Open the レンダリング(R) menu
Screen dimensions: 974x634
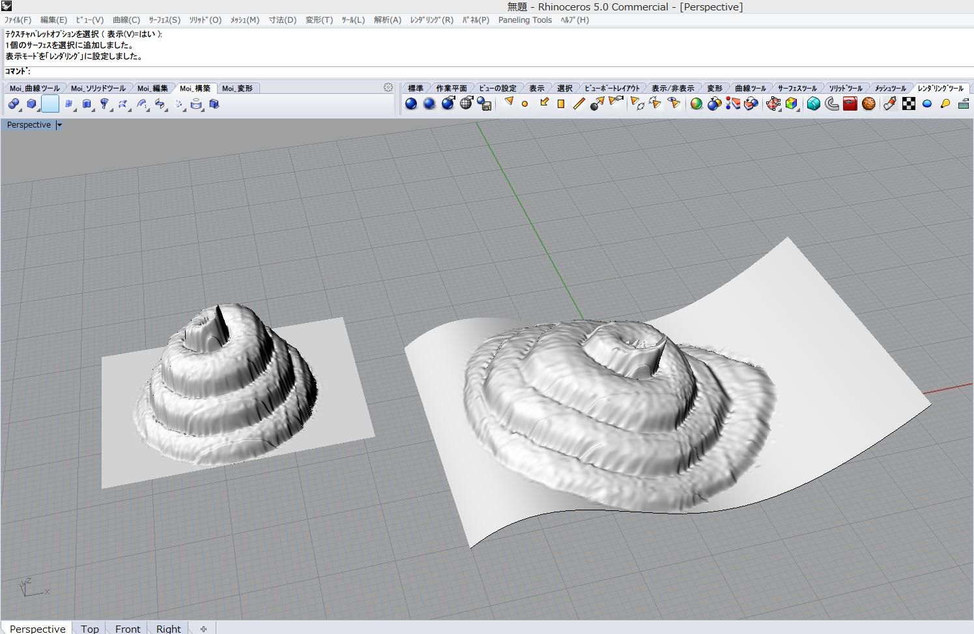point(431,20)
